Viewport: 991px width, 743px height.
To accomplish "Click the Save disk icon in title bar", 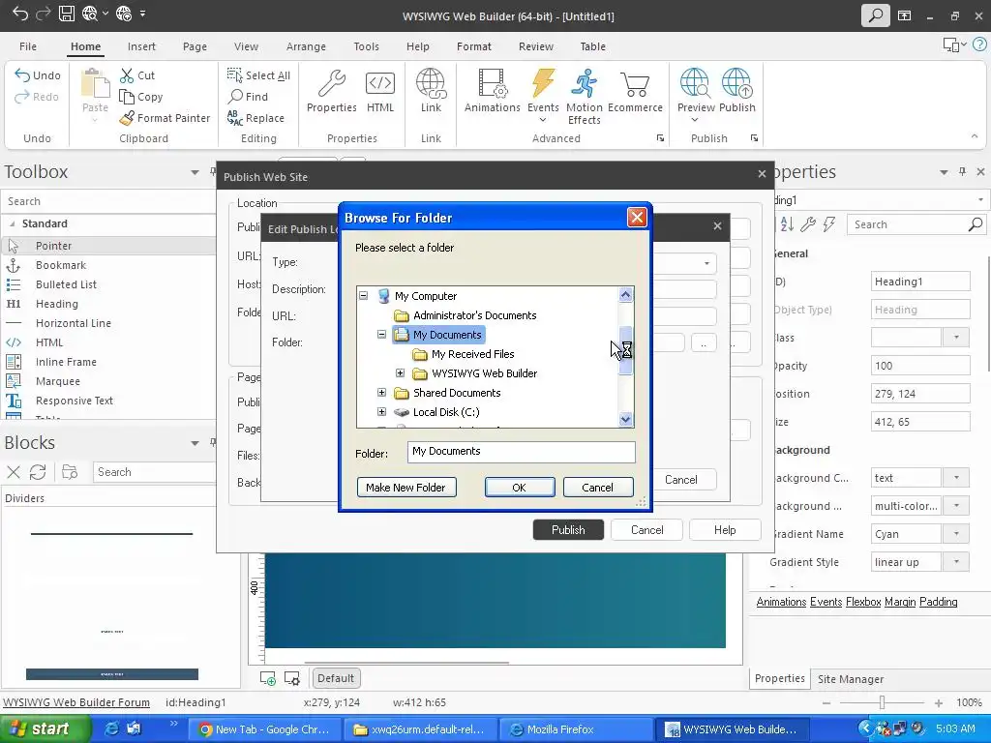I will tap(67, 14).
